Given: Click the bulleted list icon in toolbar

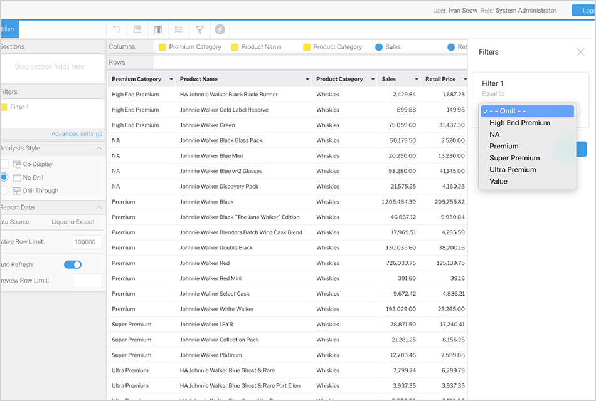Looking at the screenshot, I should (179, 29).
